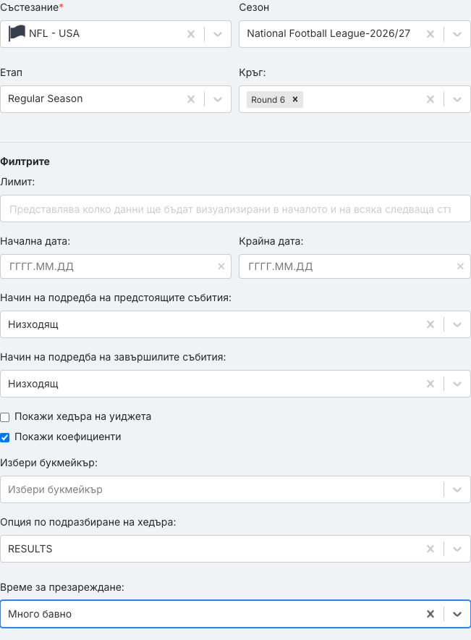Viewport: 471px width, 640px height.
Task: Clear the NFL - USA competition selection
Action: point(191,34)
